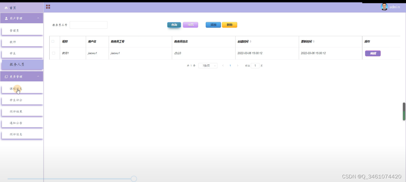
Task: Click the grid menu icon in the top bar
Action: point(48,7)
